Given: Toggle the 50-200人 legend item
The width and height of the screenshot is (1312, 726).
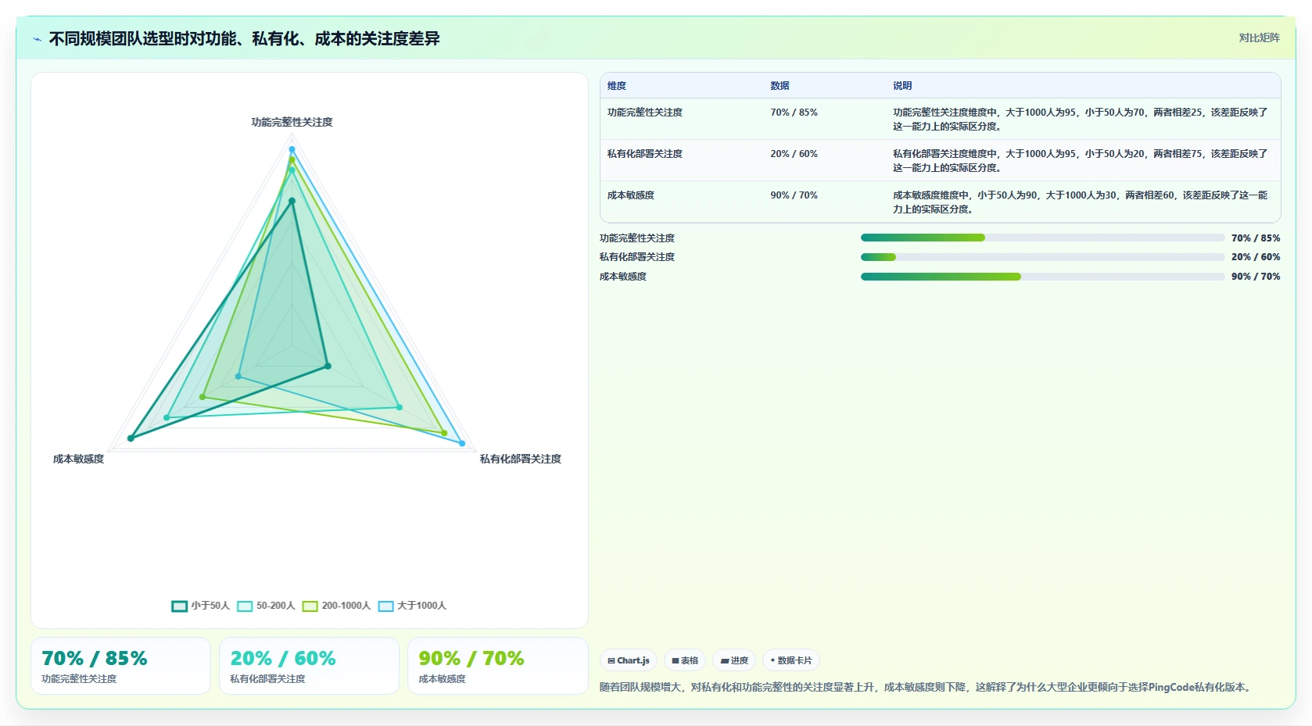Looking at the screenshot, I should (x=266, y=606).
